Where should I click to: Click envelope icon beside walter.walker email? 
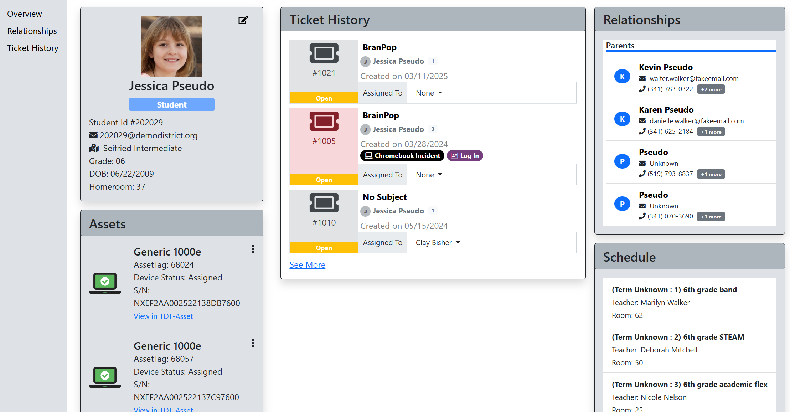[642, 78]
